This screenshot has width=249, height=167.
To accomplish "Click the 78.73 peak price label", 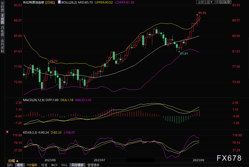I will coord(54,61).
